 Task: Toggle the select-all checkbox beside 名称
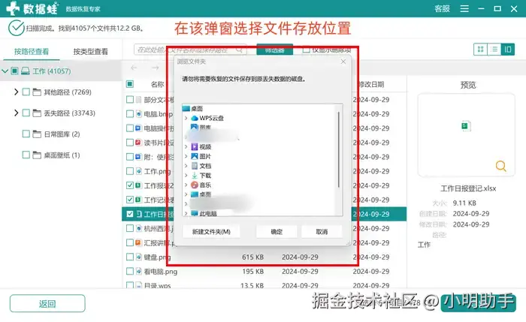click(x=130, y=84)
